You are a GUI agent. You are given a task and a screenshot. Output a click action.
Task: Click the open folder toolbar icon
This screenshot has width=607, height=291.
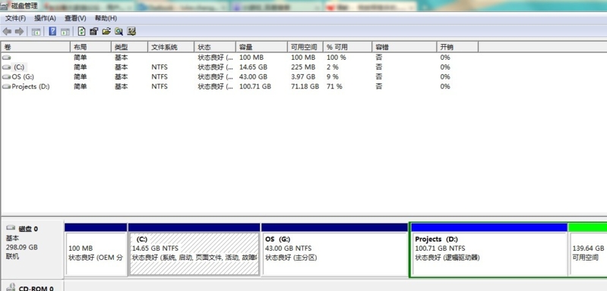tap(106, 32)
